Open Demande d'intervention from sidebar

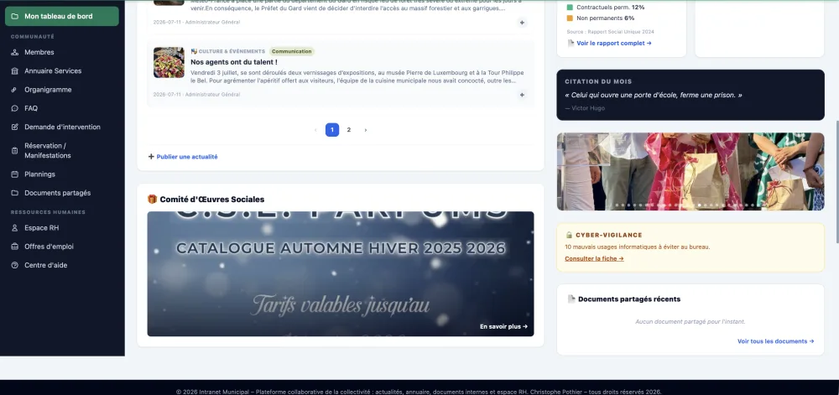click(x=62, y=127)
